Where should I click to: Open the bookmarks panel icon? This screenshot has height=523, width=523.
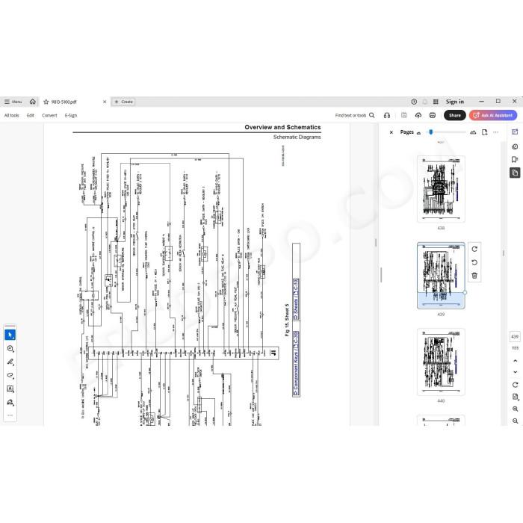(x=515, y=159)
